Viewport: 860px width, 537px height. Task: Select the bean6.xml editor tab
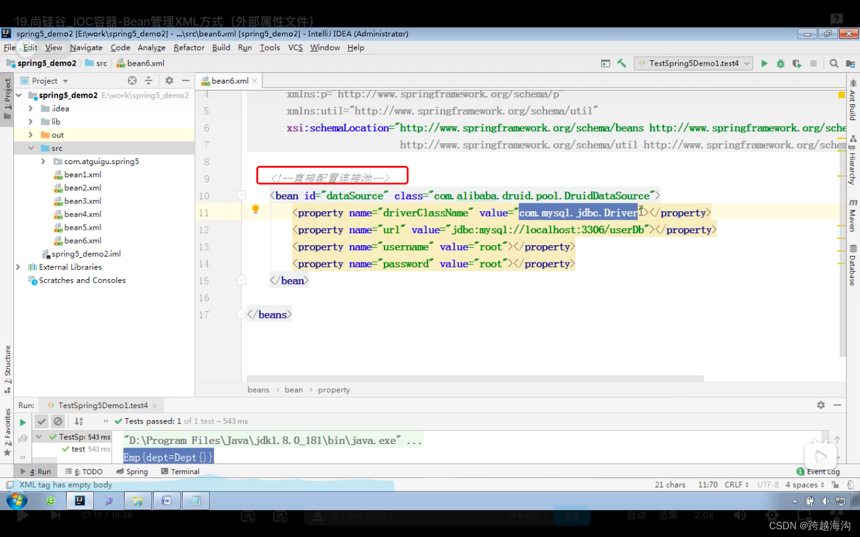point(229,81)
